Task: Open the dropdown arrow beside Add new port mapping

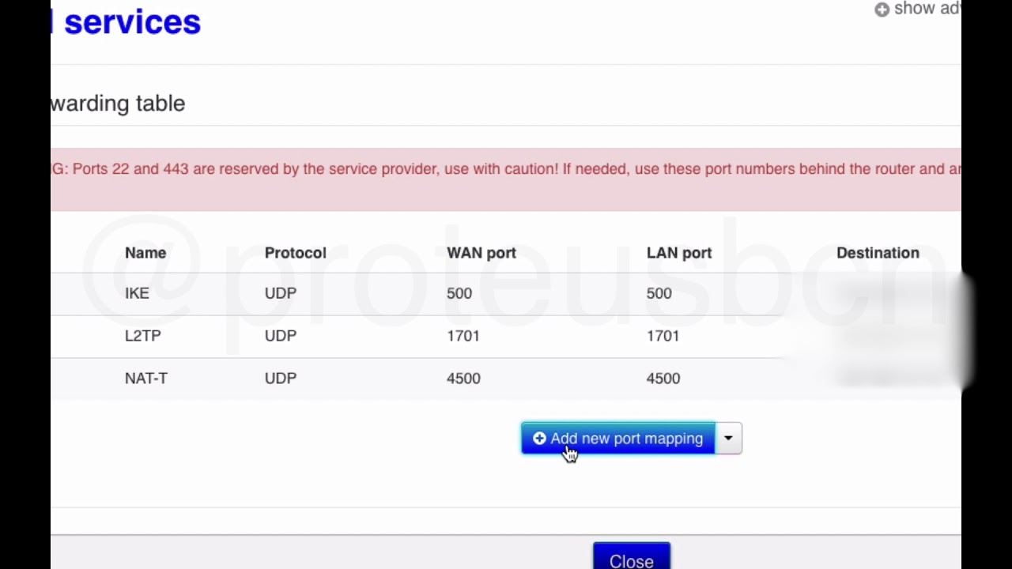Action: [728, 439]
